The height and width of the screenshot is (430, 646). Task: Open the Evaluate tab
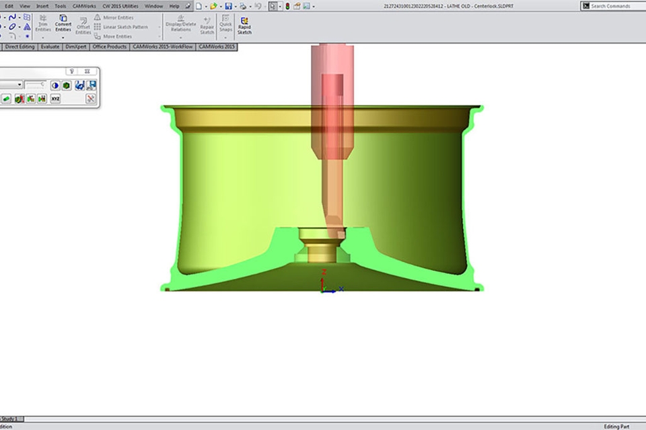pos(50,47)
